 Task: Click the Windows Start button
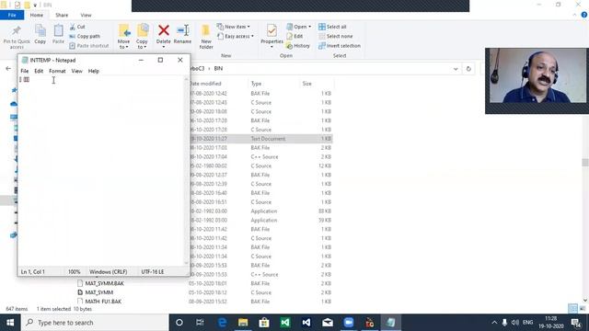click(x=10, y=323)
